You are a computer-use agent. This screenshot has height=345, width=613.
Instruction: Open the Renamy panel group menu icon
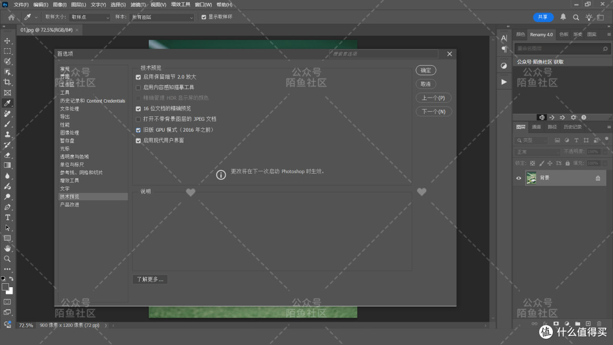pos(608,35)
